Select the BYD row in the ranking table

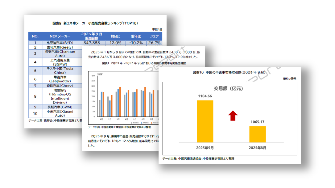tap(60, 43)
